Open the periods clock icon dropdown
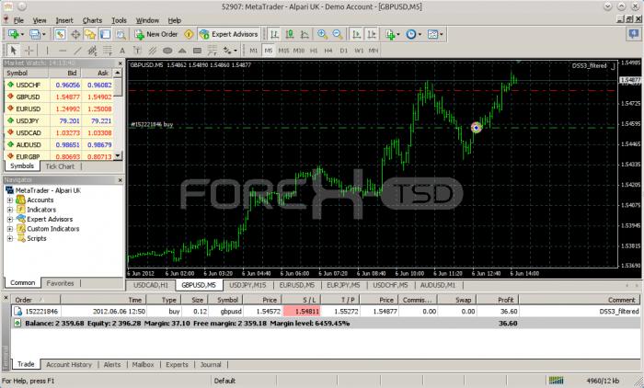Screen dimensions: 644x388 (413, 35)
